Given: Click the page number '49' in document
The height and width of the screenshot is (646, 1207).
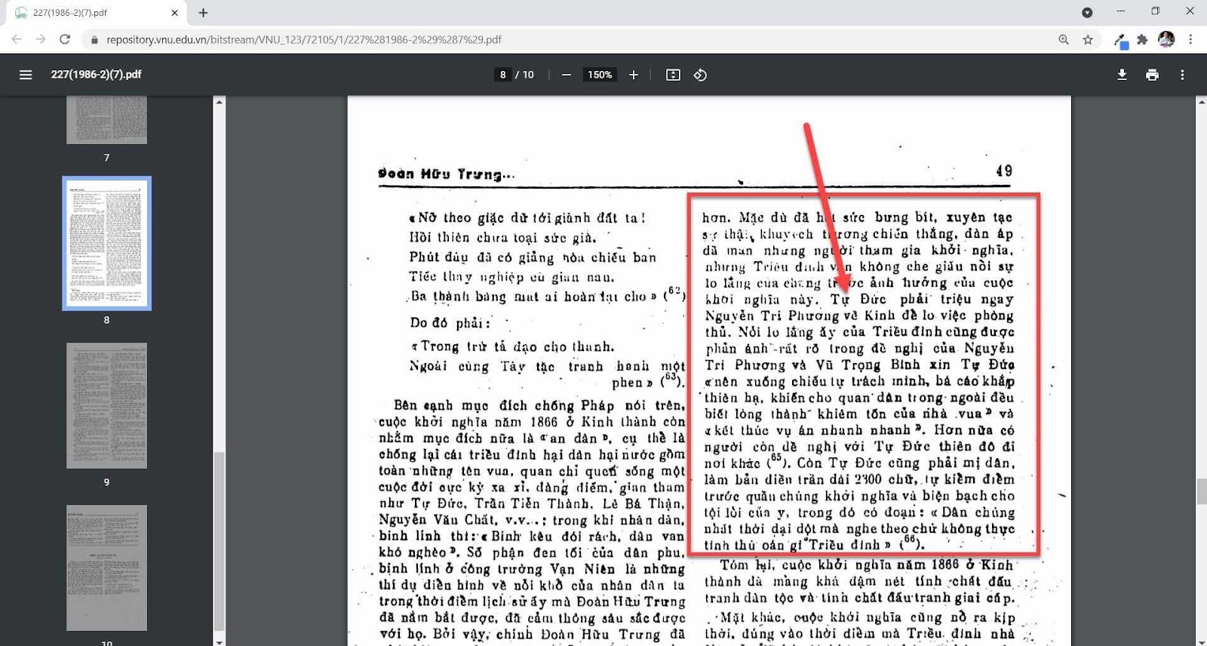Looking at the screenshot, I should pos(1003,171).
